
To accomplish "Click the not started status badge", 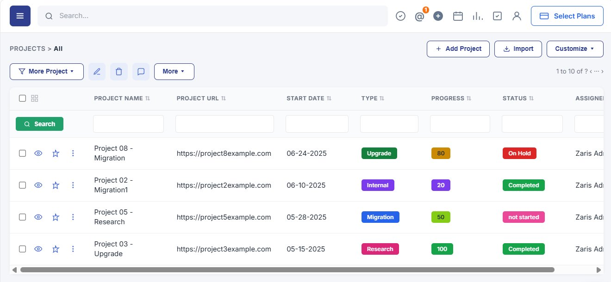I will [524, 217].
